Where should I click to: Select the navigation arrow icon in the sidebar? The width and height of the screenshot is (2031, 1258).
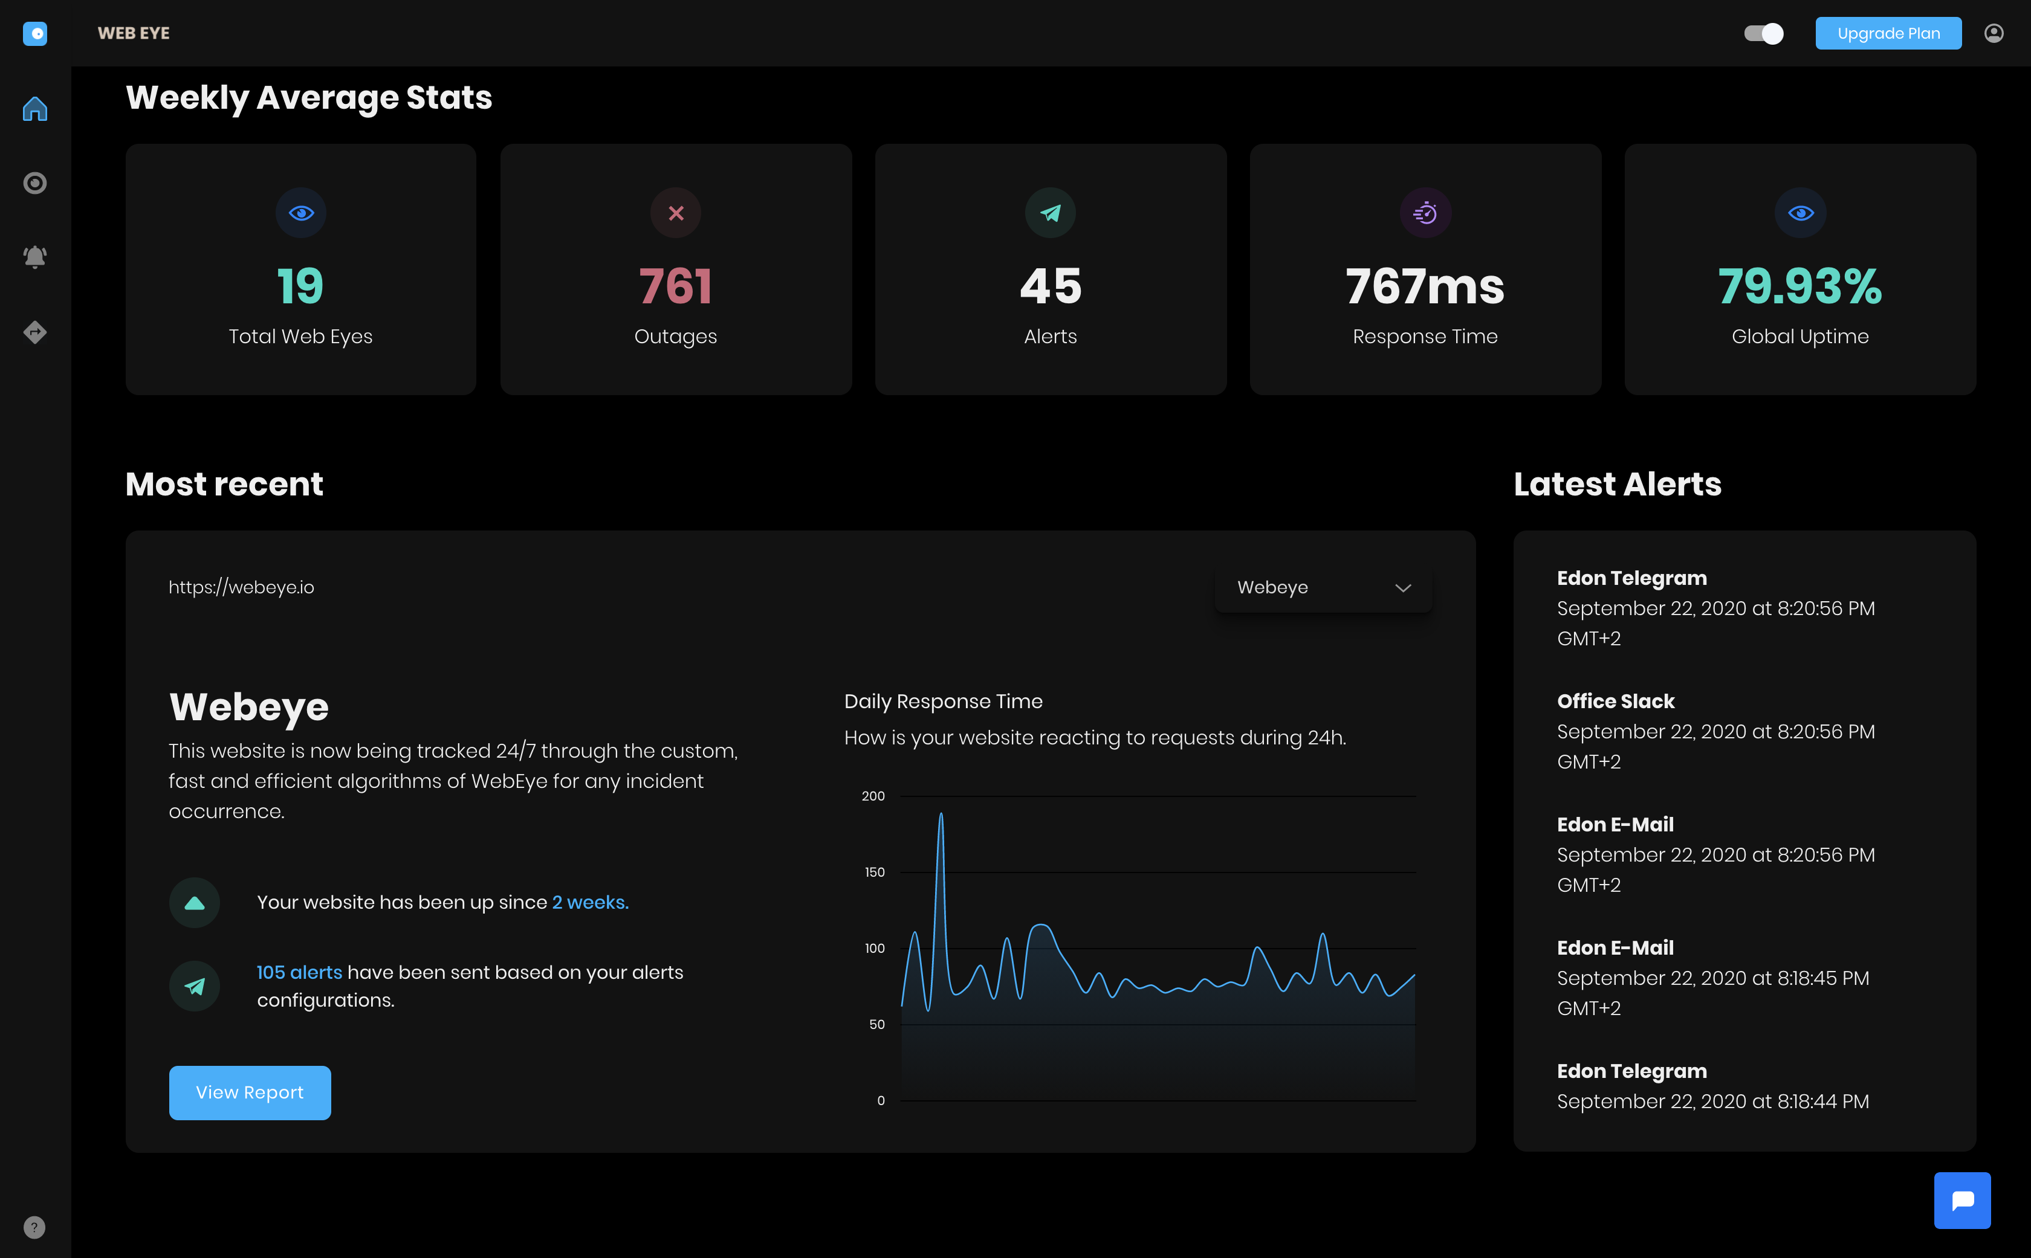click(x=34, y=331)
